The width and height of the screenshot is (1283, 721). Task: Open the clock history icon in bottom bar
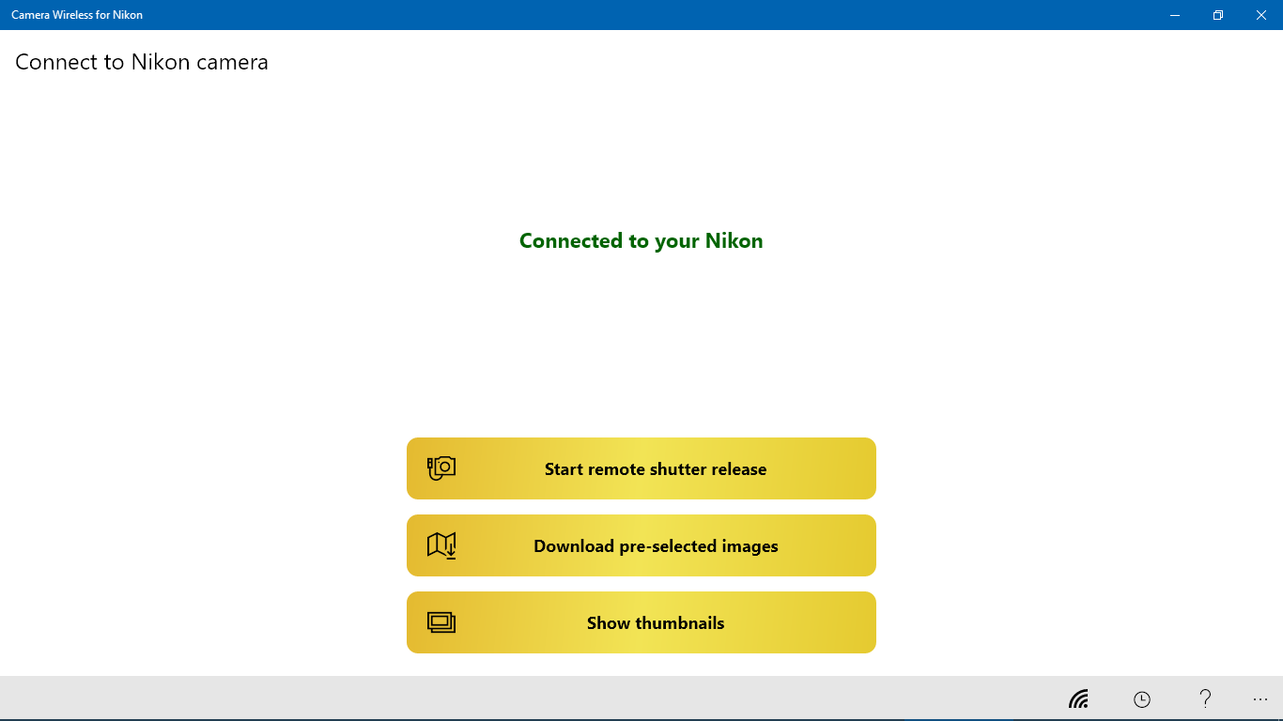point(1142,699)
